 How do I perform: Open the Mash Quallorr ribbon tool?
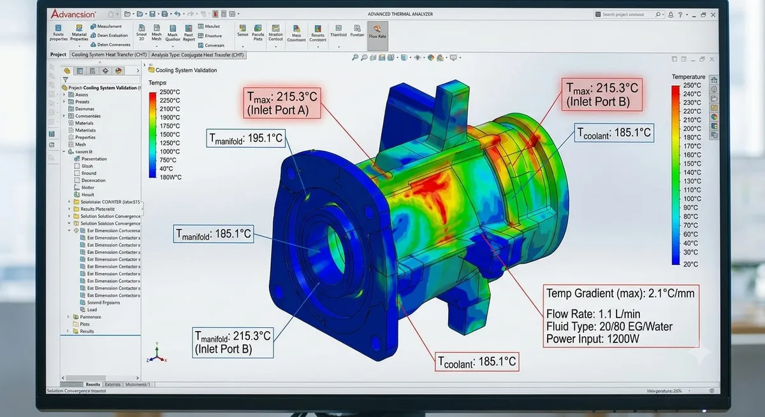[x=173, y=33]
